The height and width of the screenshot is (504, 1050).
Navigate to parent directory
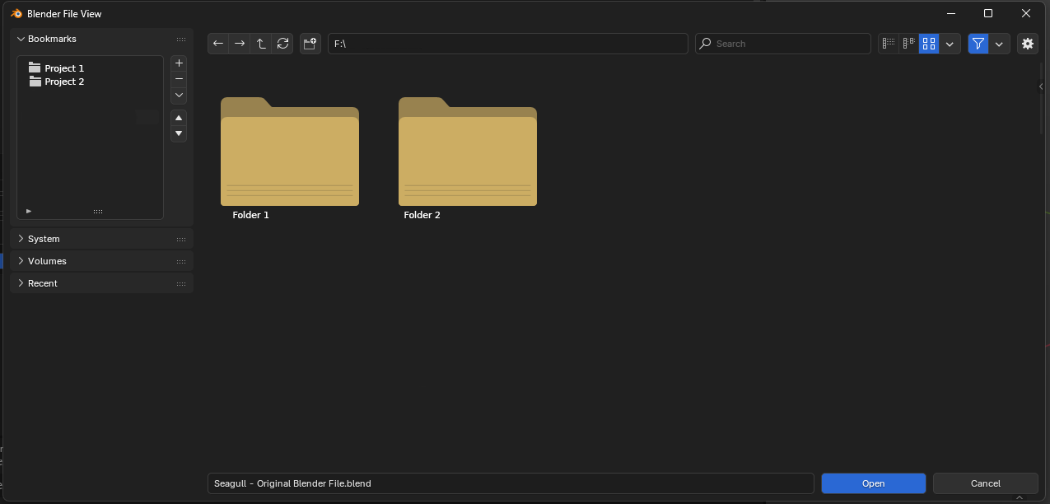(x=261, y=44)
